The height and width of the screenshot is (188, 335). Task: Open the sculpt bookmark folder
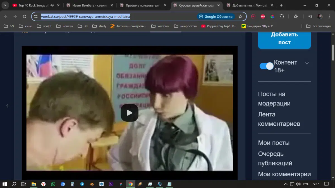[44, 26]
